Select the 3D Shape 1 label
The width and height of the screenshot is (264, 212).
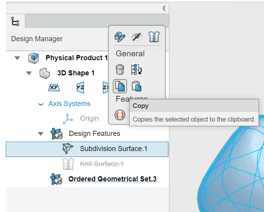point(76,73)
